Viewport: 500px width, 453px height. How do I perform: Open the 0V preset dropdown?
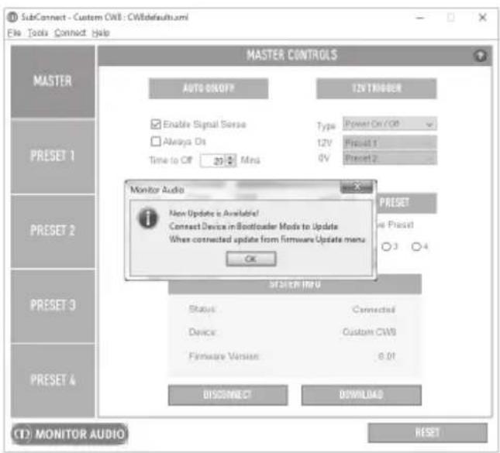(390, 158)
